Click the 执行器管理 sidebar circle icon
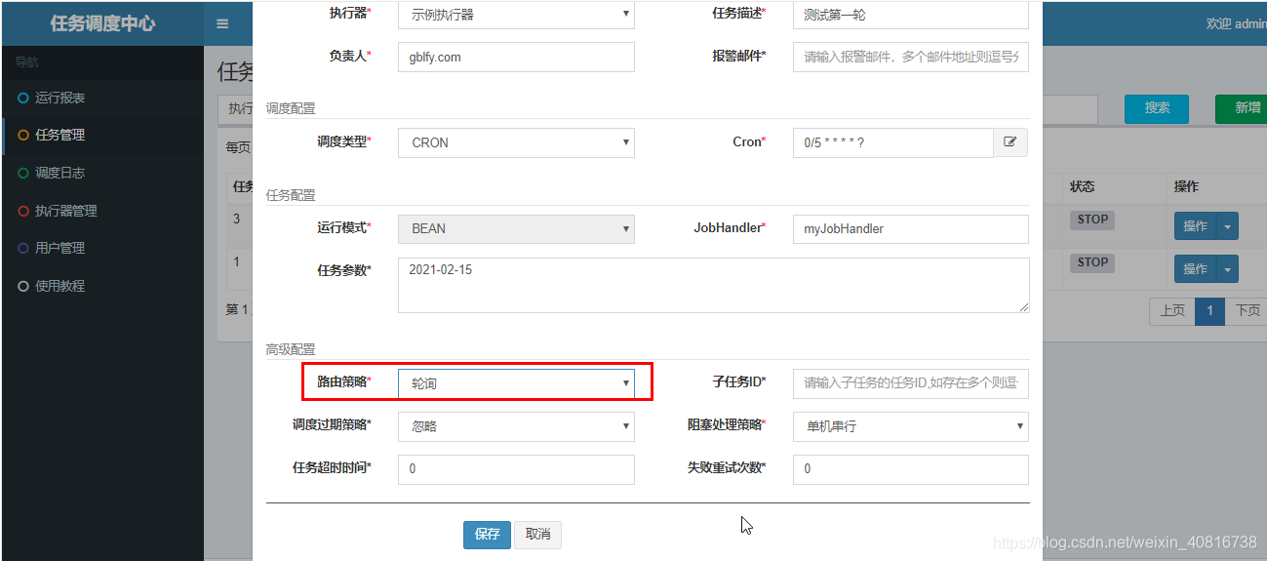Screen dimensions: 1267x561 [23, 211]
